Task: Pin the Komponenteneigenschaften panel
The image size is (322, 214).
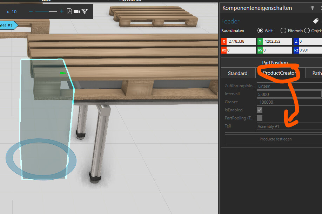Action: pos(312,8)
